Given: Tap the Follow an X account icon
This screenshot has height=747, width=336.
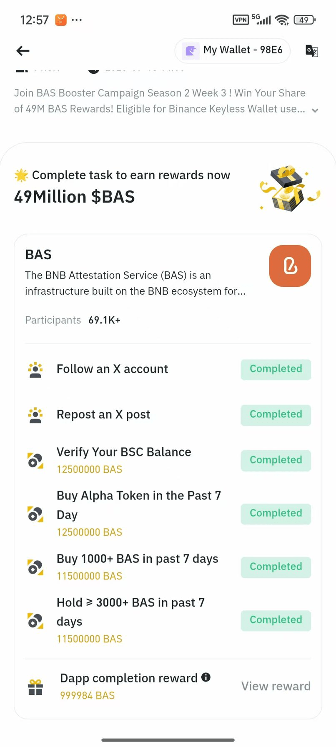Looking at the screenshot, I should [x=35, y=369].
